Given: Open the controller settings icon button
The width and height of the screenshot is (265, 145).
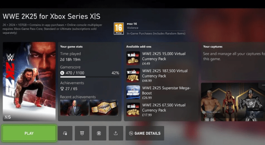Looking at the screenshot, I should coord(65,133).
